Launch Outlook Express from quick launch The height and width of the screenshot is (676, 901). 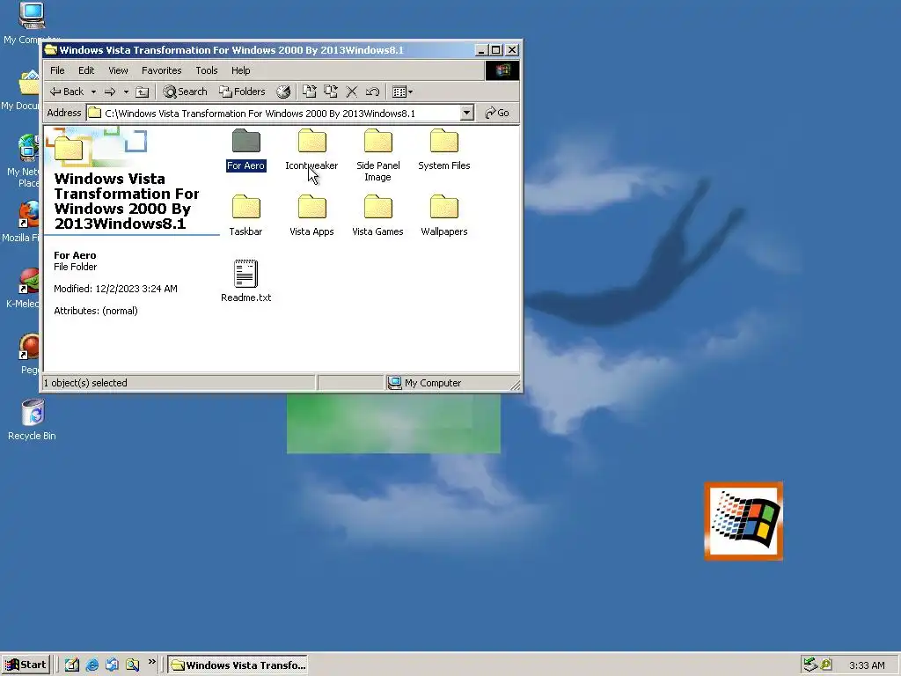pyautogui.click(x=112, y=665)
